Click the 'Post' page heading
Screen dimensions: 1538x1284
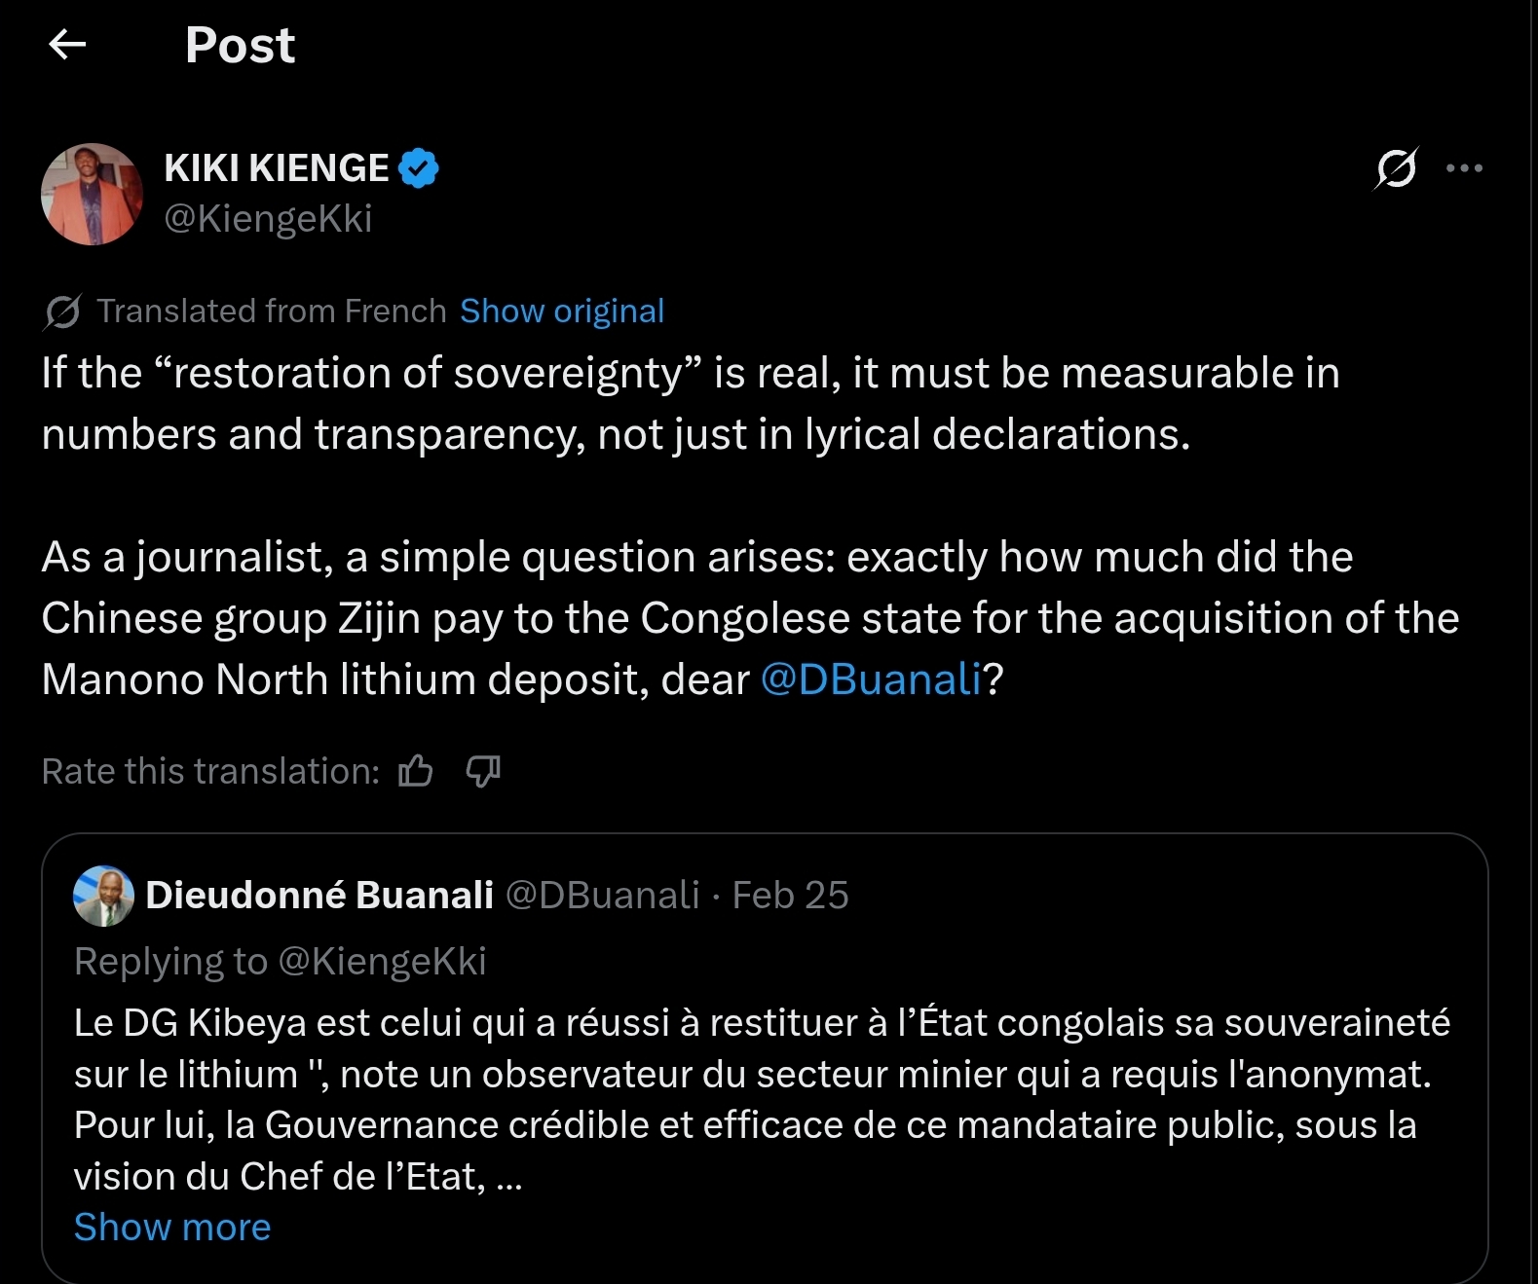pos(240,45)
